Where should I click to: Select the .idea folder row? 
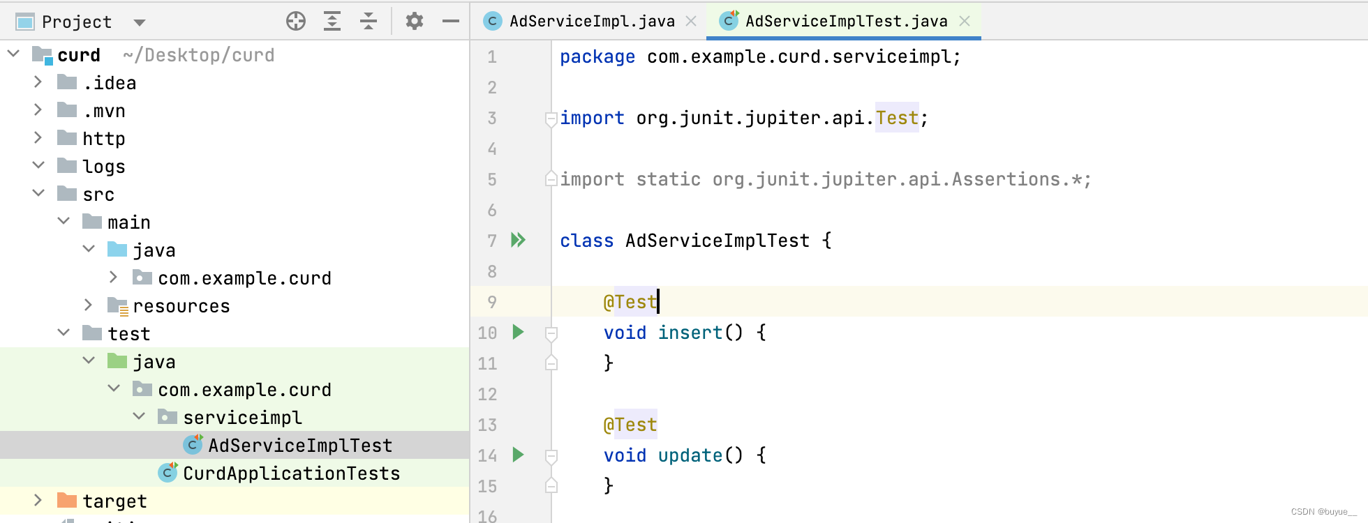coord(235,82)
